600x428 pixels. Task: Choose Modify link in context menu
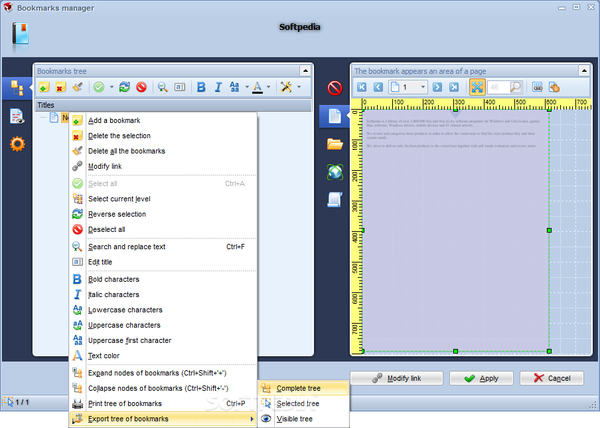pos(163,166)
